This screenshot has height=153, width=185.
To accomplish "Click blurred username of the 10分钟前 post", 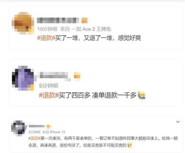I will tap(58, 20).
